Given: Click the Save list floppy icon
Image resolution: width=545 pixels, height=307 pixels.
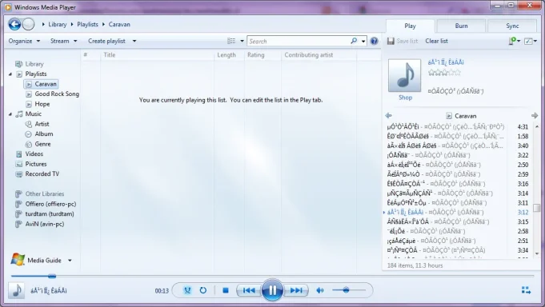Looking at the screenshot, I should [x=391, y=41].
